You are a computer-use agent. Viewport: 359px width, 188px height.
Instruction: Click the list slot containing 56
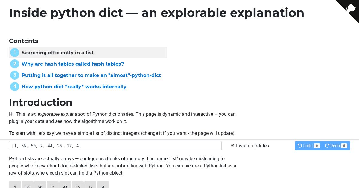coord(28,185)
